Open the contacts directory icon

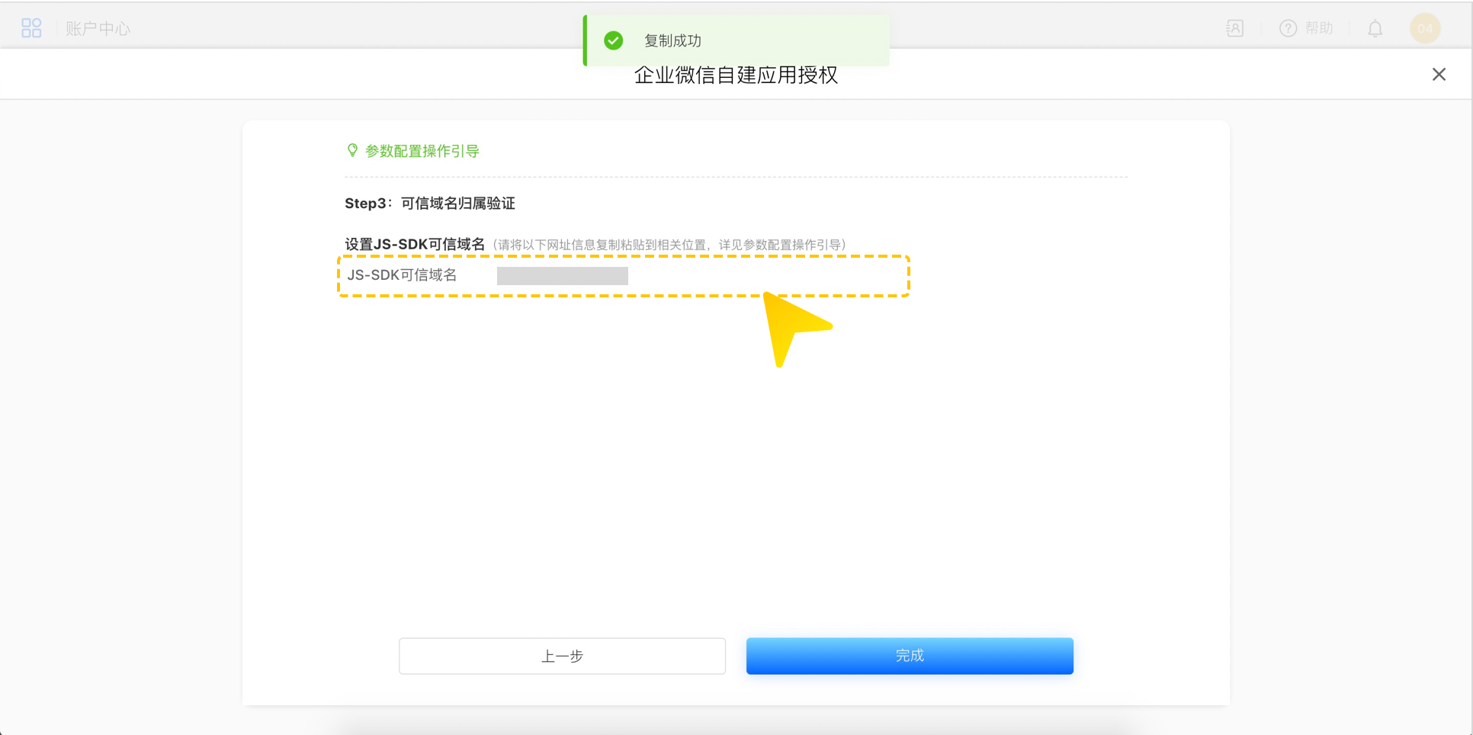pos(1234,28)
